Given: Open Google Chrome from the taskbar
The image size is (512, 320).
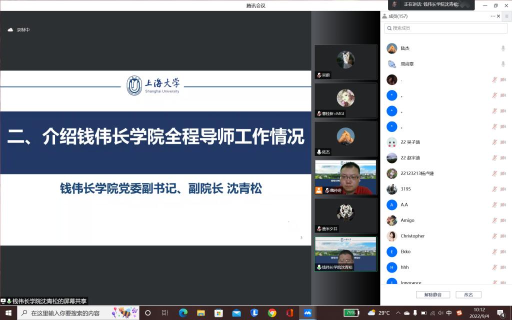Looking at the screenshot, I should (272, 313).
